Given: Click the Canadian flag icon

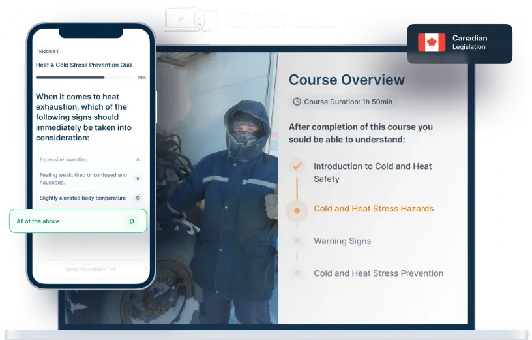Looking at the screenshot, I should point(432,42).
